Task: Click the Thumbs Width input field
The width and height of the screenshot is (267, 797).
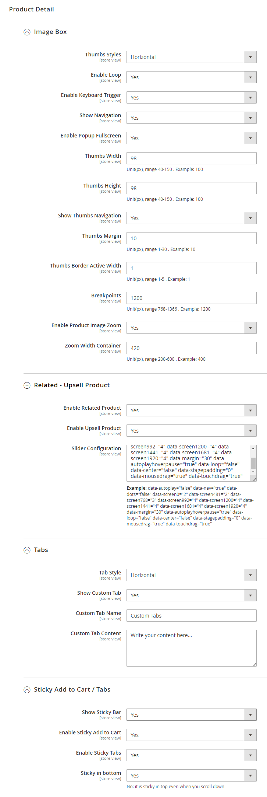Action: (191, 158)
